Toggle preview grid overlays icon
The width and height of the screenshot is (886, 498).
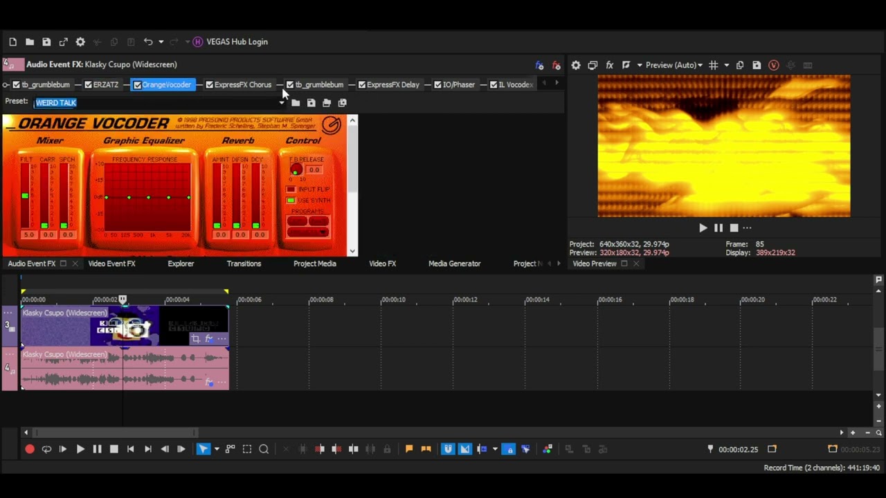click(713, 65)
